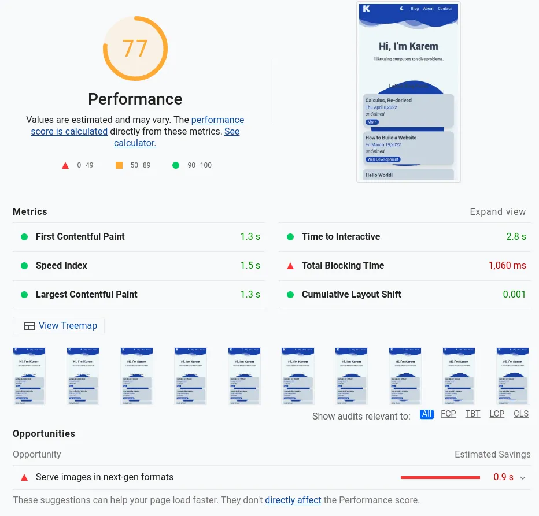The height and width of the screenshot is (516, 539).
Task: Click the green dot beside Time to Interactive
Action: (x=290, y=237)
